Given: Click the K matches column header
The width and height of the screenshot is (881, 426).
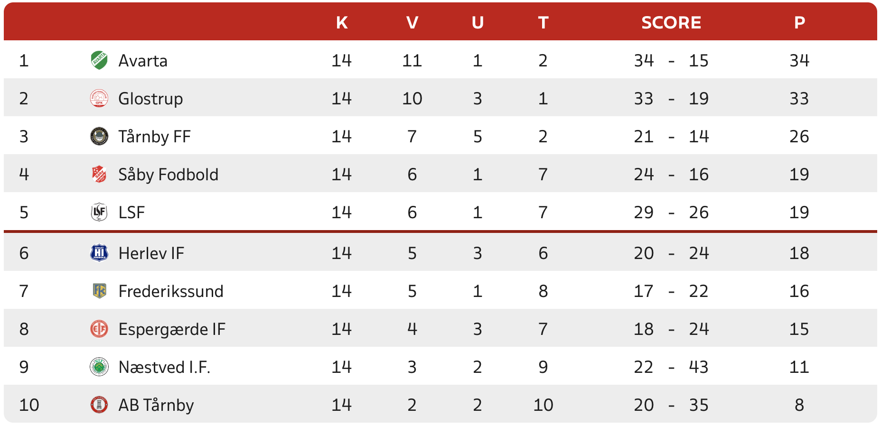Looking at the screenshot, I should tap(342, 22).
